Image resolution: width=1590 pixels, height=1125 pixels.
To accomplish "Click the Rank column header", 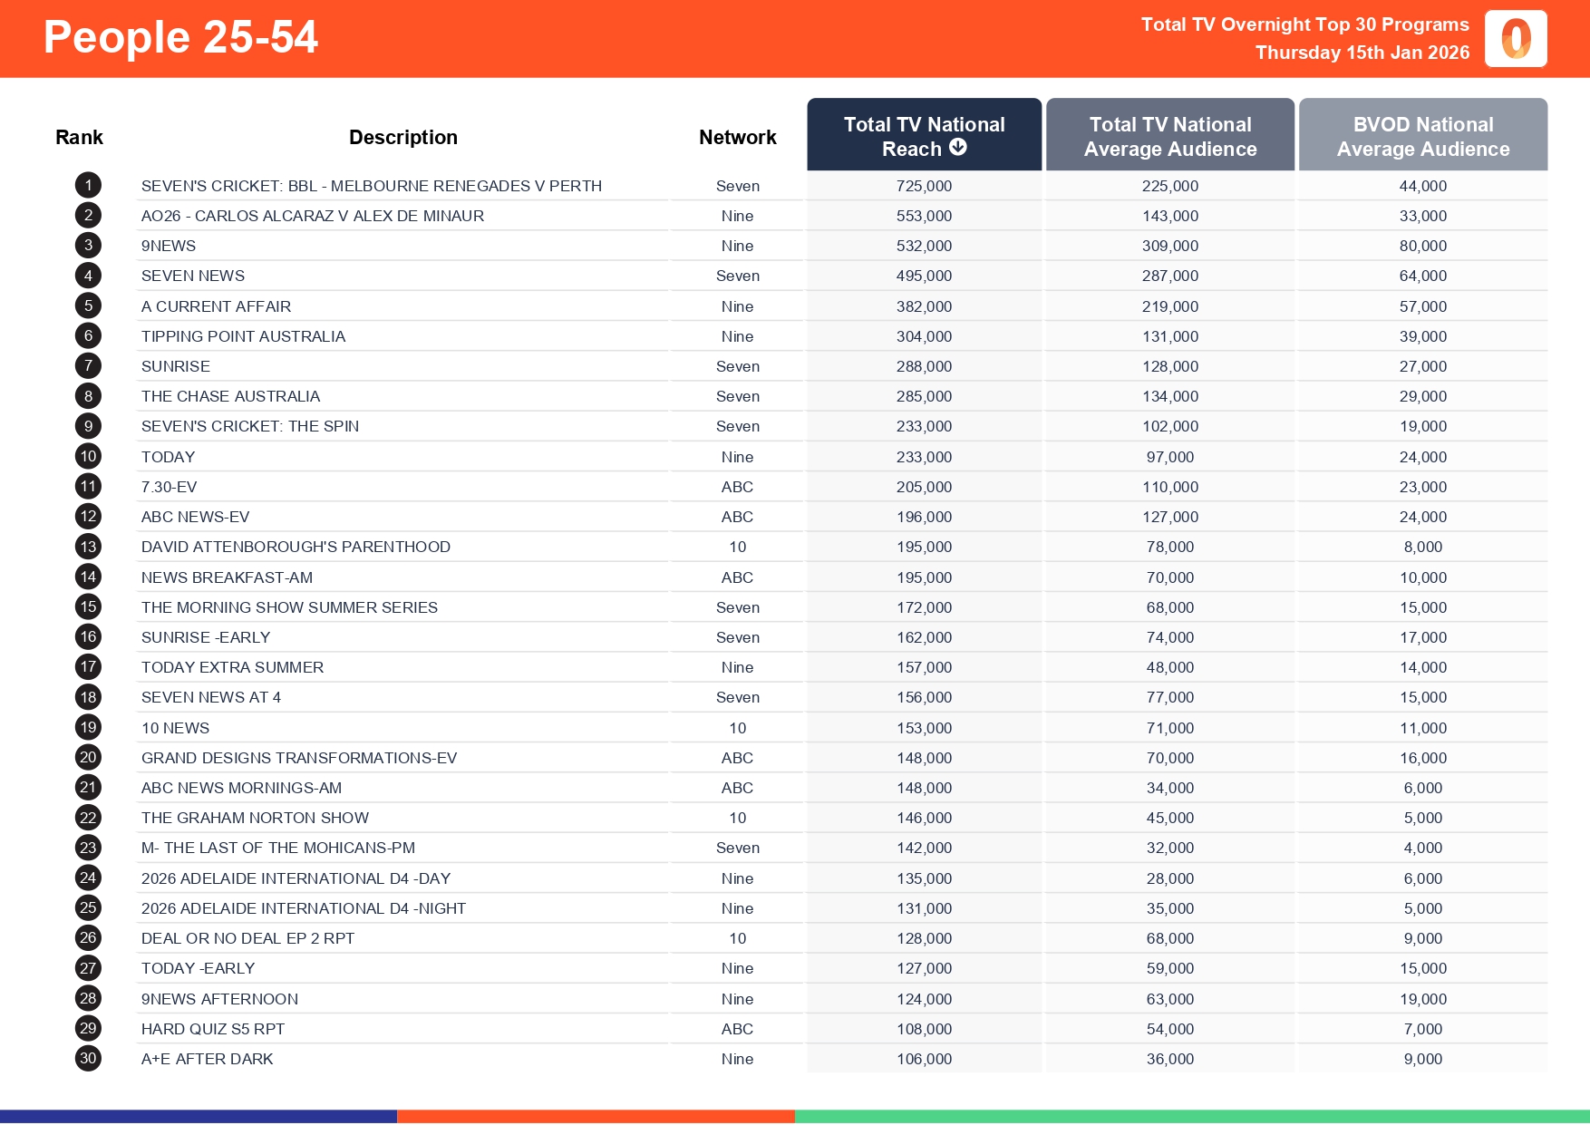I will point(79,136).
